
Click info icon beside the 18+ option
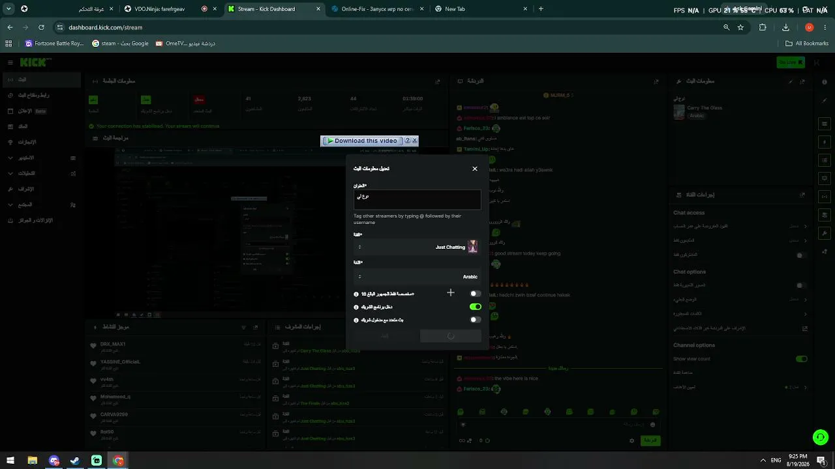pos(356,294)
